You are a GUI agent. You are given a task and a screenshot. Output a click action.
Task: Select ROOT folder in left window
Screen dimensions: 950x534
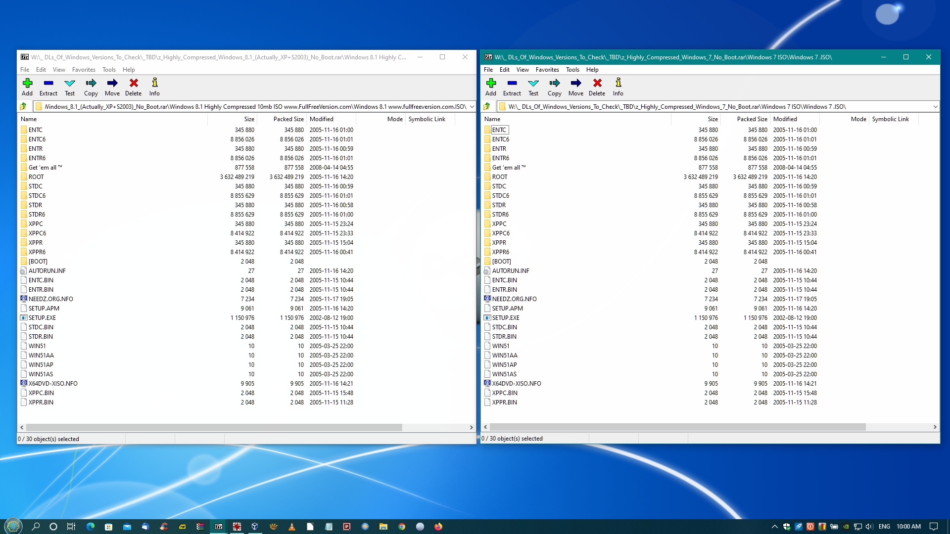click(36, 177)
